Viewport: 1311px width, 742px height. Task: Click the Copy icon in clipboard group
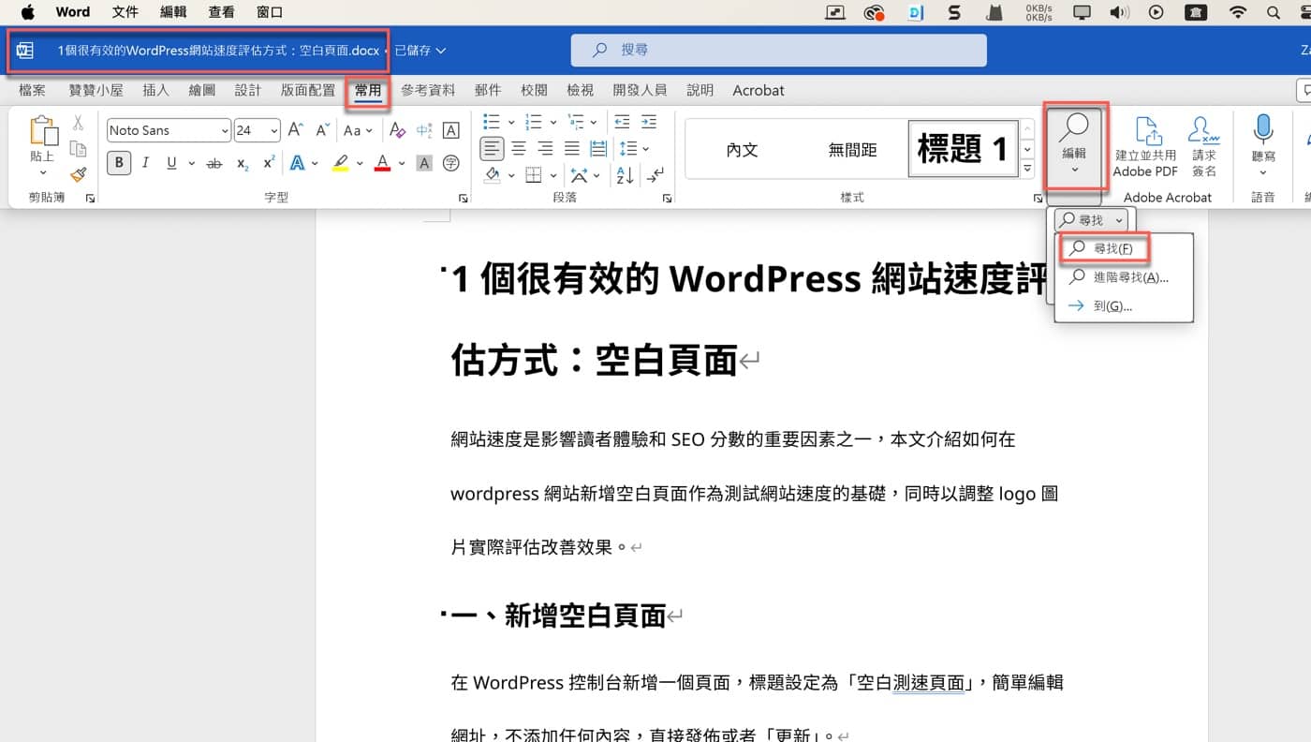(x=78, y=149)
